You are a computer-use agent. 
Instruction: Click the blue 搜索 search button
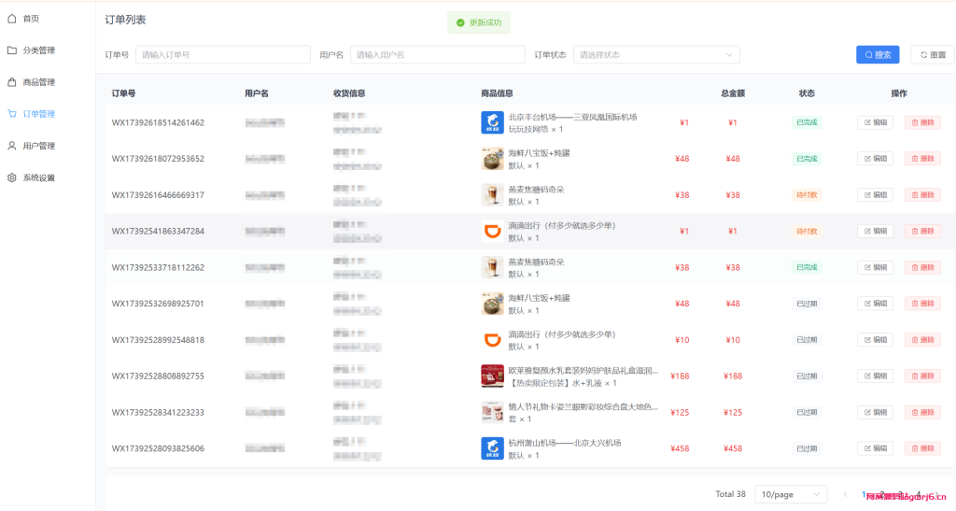(878, 55)
